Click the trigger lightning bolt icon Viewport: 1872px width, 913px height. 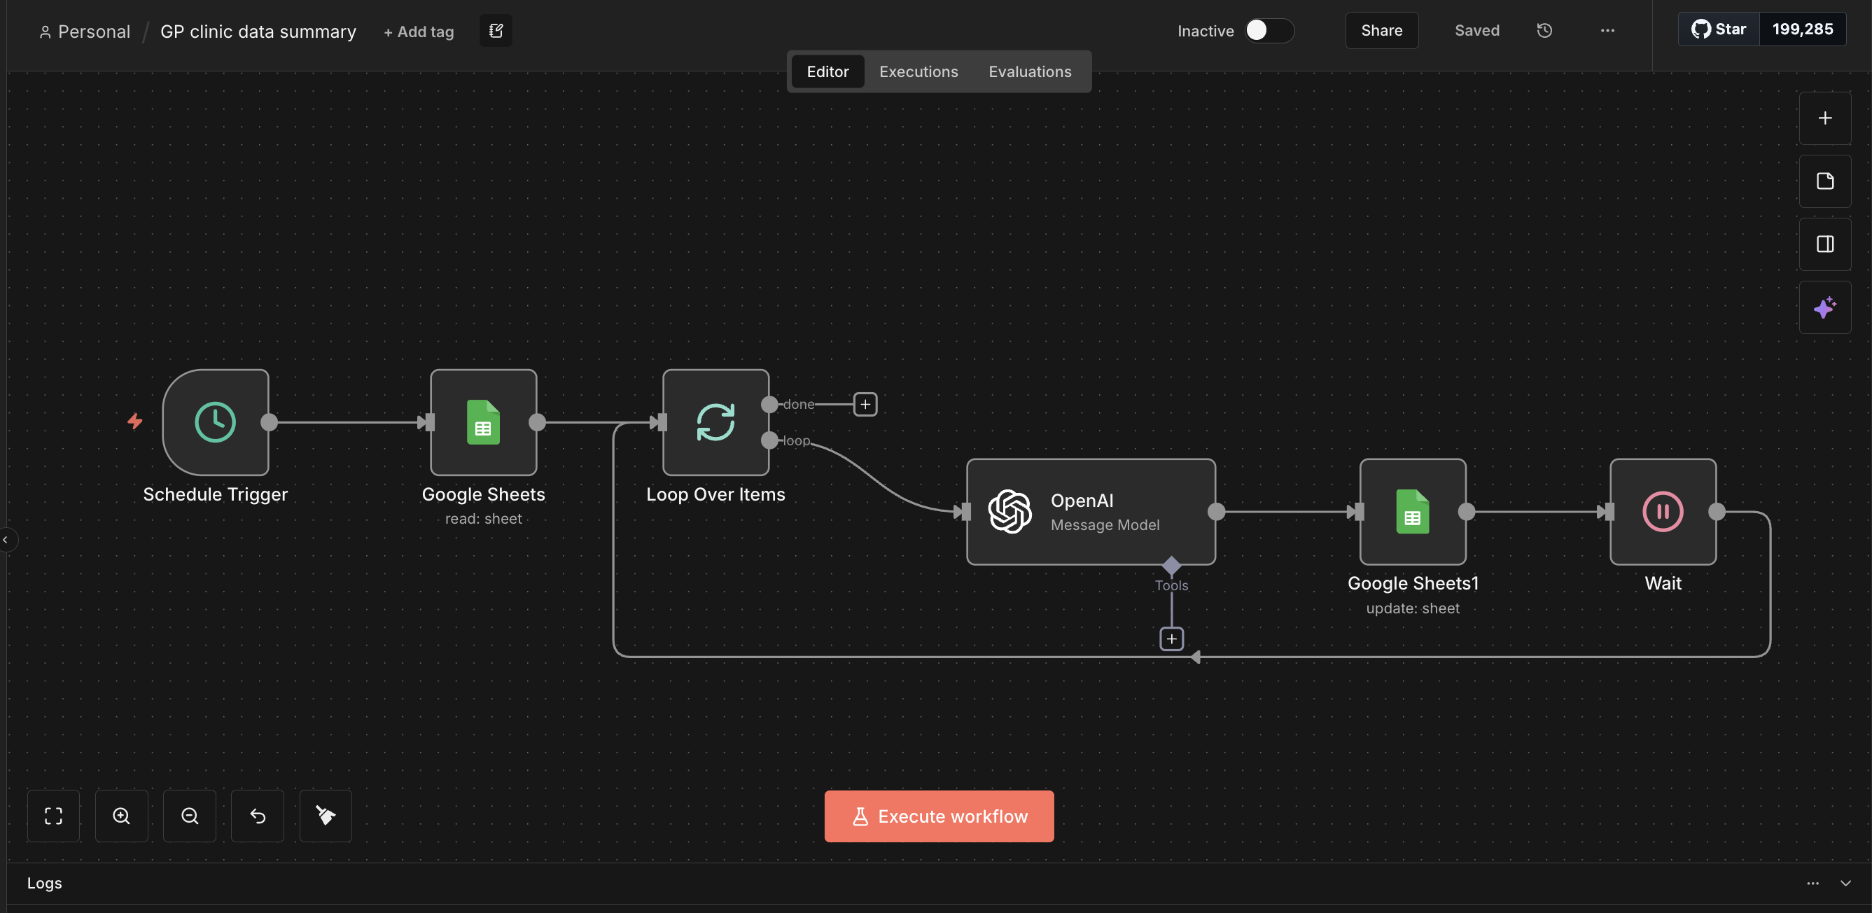[135, 421]
